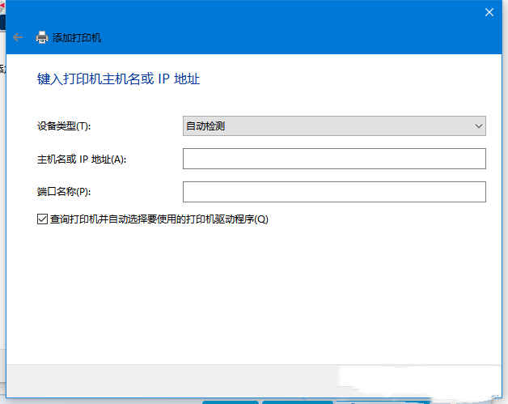The width and height of the screenshot is (508, 404).
Task: Click the heading 键入打印机主机名或 IP 地址
Action: pyautogui.click(x=119, y=79)
